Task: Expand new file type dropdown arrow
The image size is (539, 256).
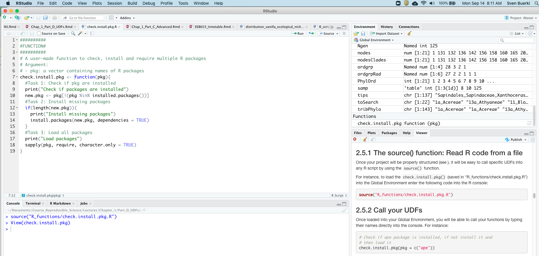Action: pyautogui.click(x=11, y=18)
